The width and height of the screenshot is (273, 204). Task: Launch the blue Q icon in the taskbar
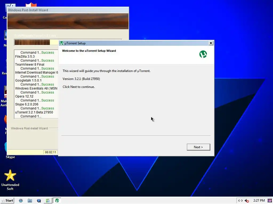click(x=39, y=201)
